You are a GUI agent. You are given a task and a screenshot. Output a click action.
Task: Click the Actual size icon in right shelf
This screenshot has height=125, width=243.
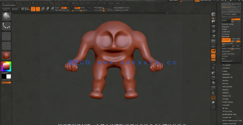point(213,32)
